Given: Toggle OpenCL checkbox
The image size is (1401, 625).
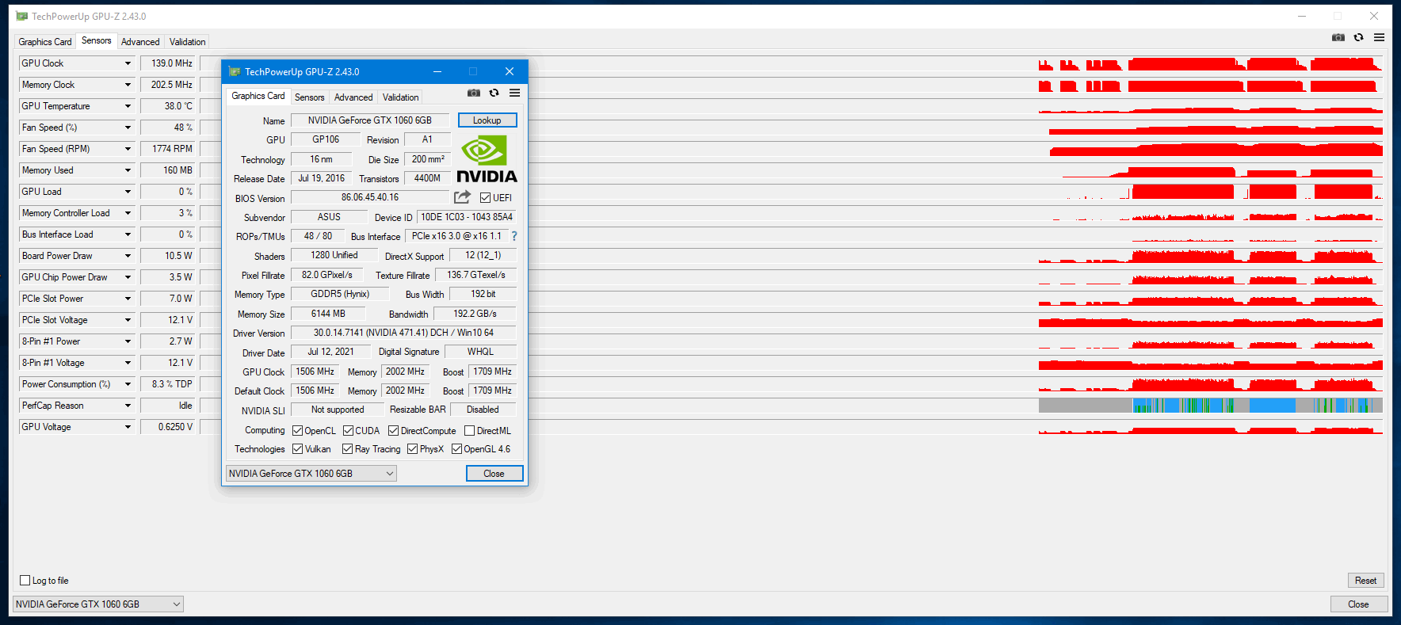Looking at the screenshot, I should (298, 431).
